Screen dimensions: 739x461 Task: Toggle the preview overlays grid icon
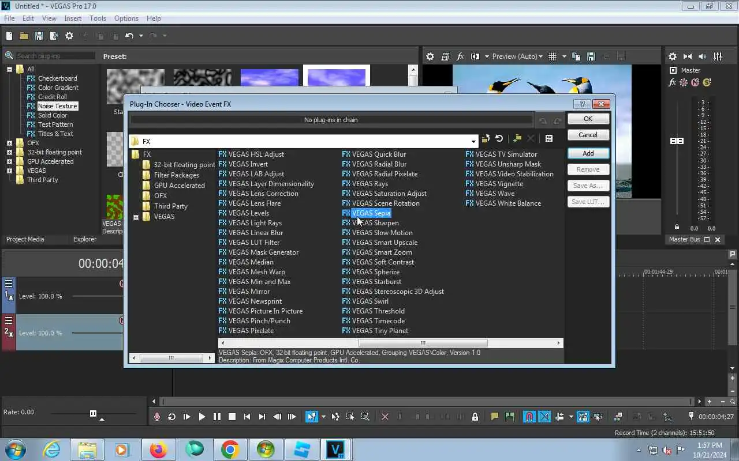pos(553,56)
